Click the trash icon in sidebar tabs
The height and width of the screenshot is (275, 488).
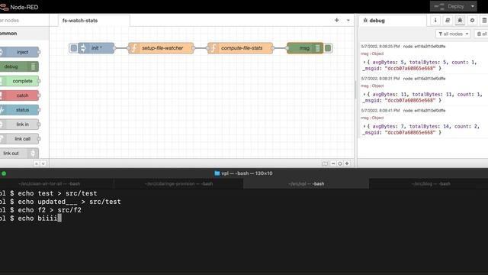click(484, 21)
